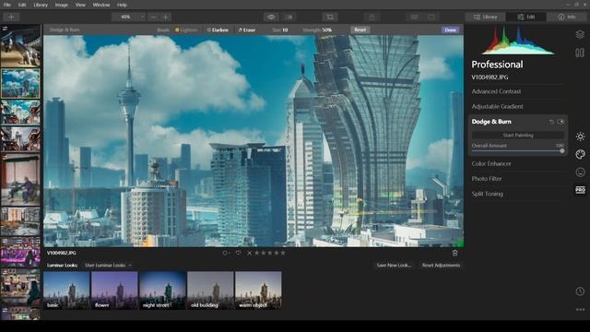Apply the old building look thumbnail
Screen dimensions: 590x332
[x=210, y=290]
